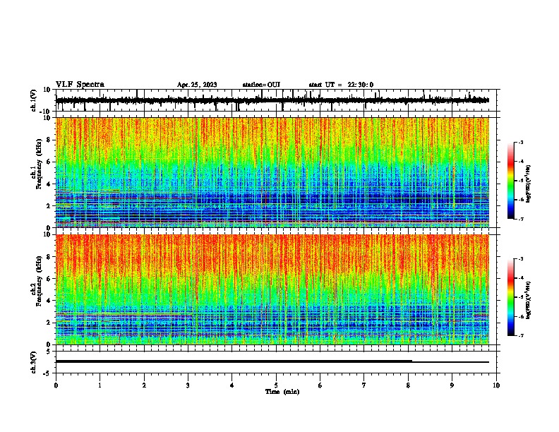Click the '8' kHz tick on ch.2 spectrogram
559x432 pixels.
tap(49, 257)
